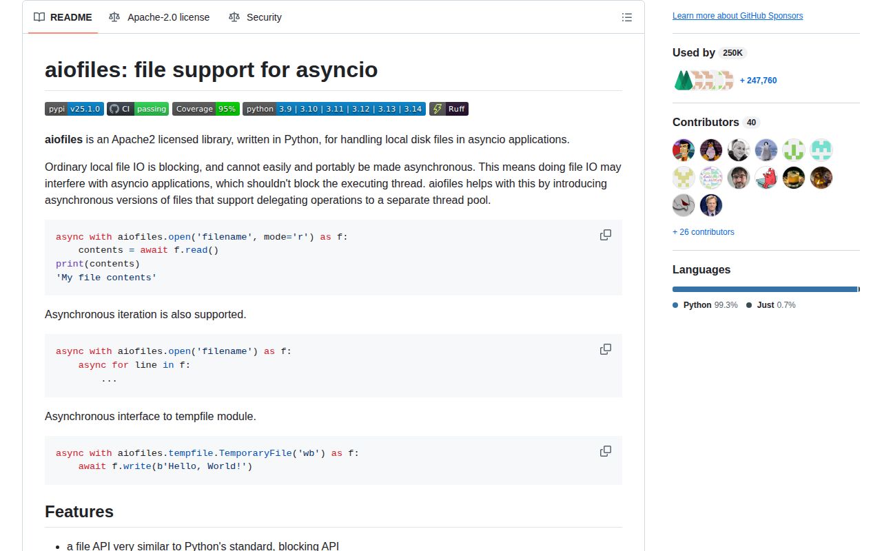The image size is (882, 551).
Task: Open the green identicon contributor avatar in top row
Action: click(x=794, y=150)
